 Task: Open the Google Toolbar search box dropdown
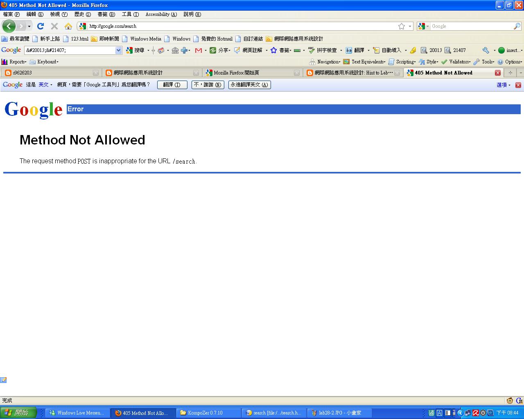(119, 50)
